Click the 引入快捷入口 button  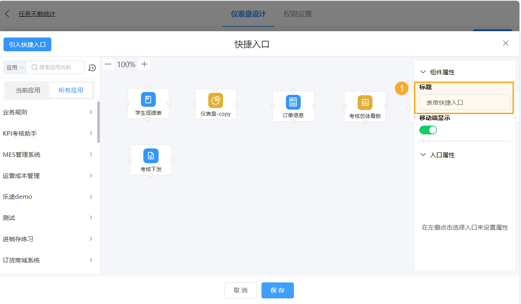pyautogui.click(x=27, y=44)
